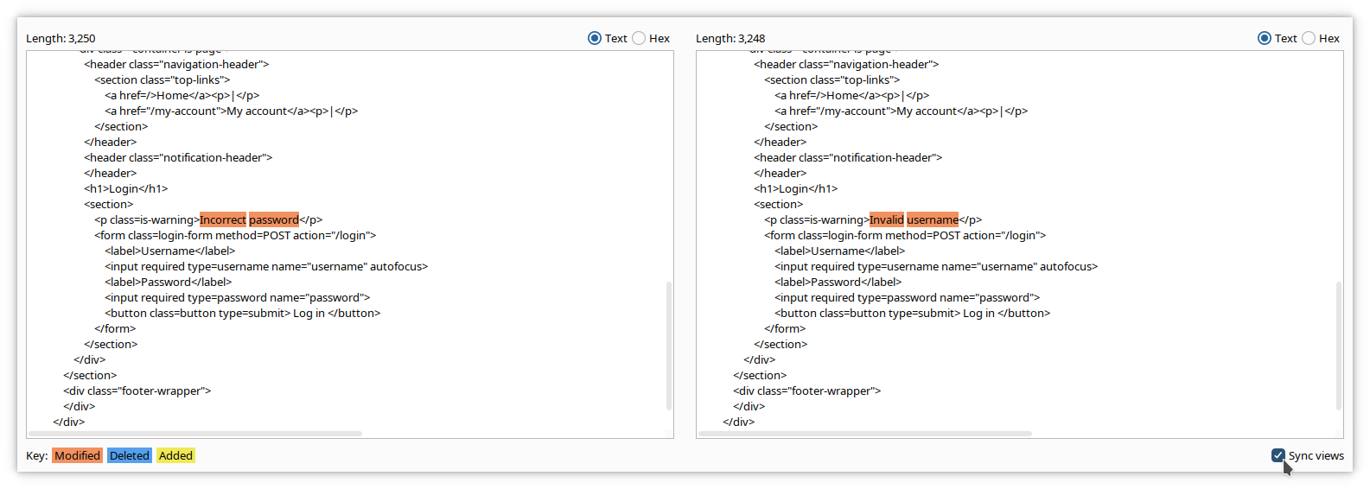
Task: Click the yellow Added key swatch
Action: click(175, 455)
